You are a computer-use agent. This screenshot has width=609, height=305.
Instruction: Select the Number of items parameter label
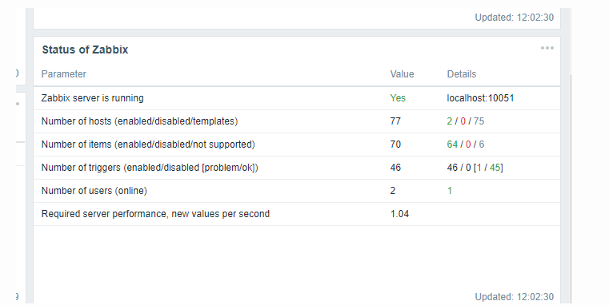pos(148,145)
